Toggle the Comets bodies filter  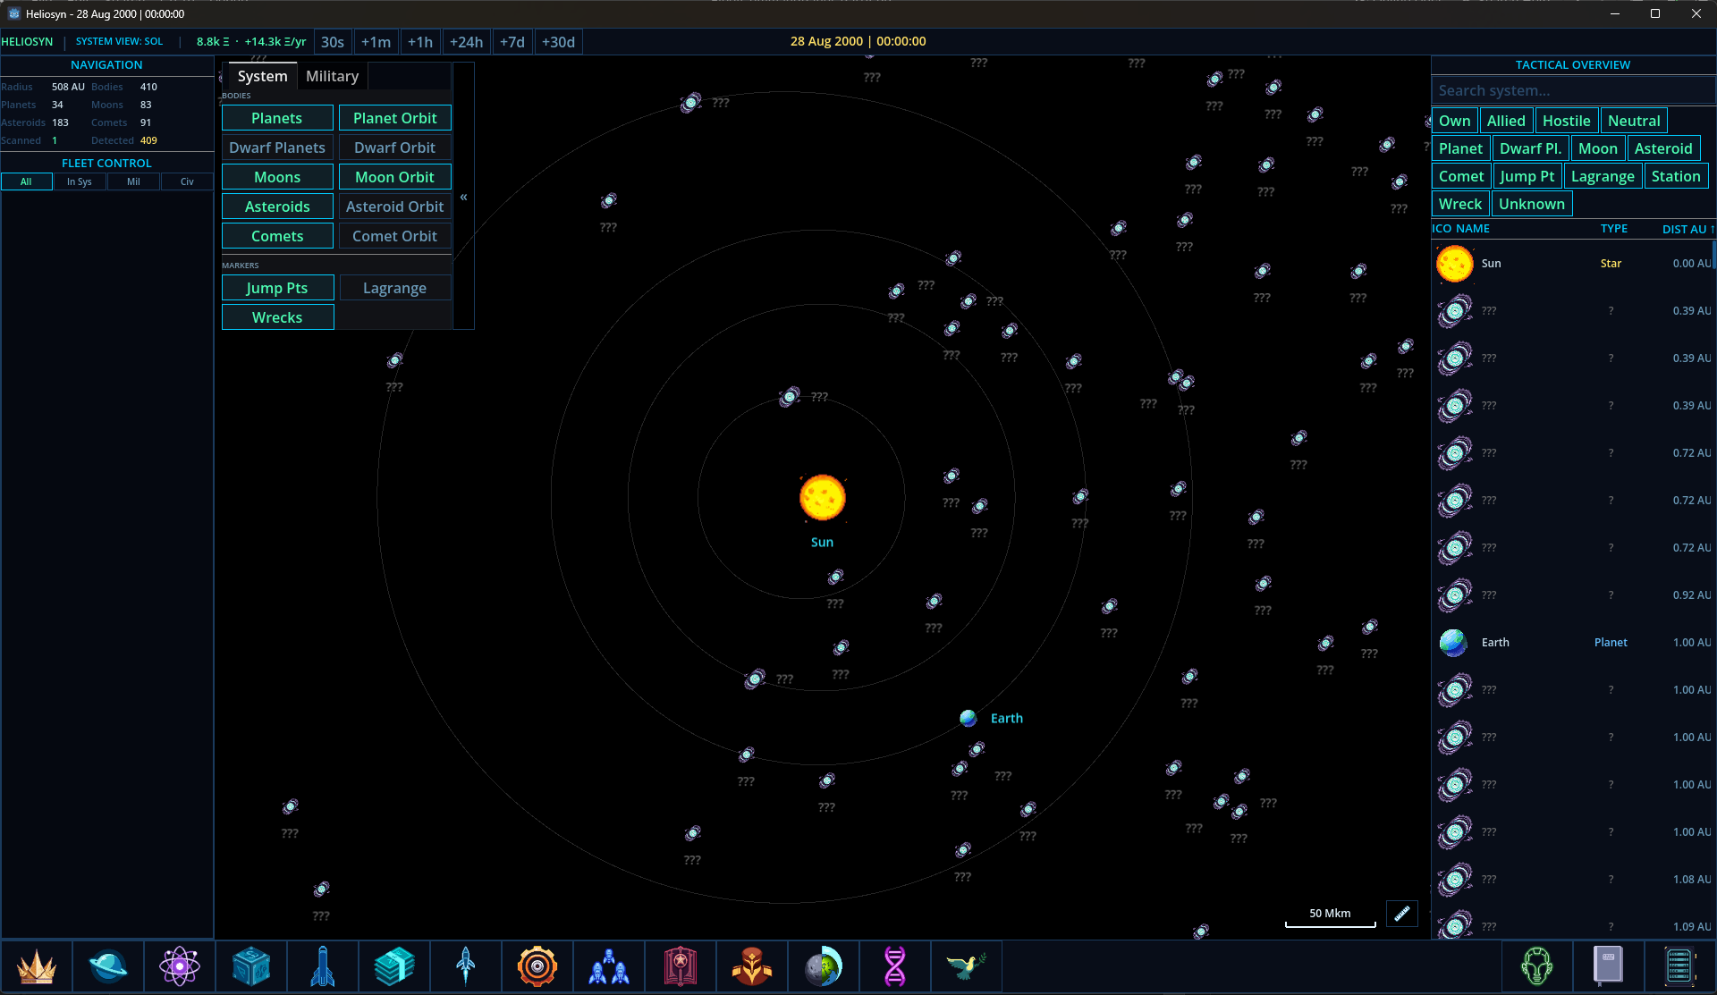[x=277, y=236]
